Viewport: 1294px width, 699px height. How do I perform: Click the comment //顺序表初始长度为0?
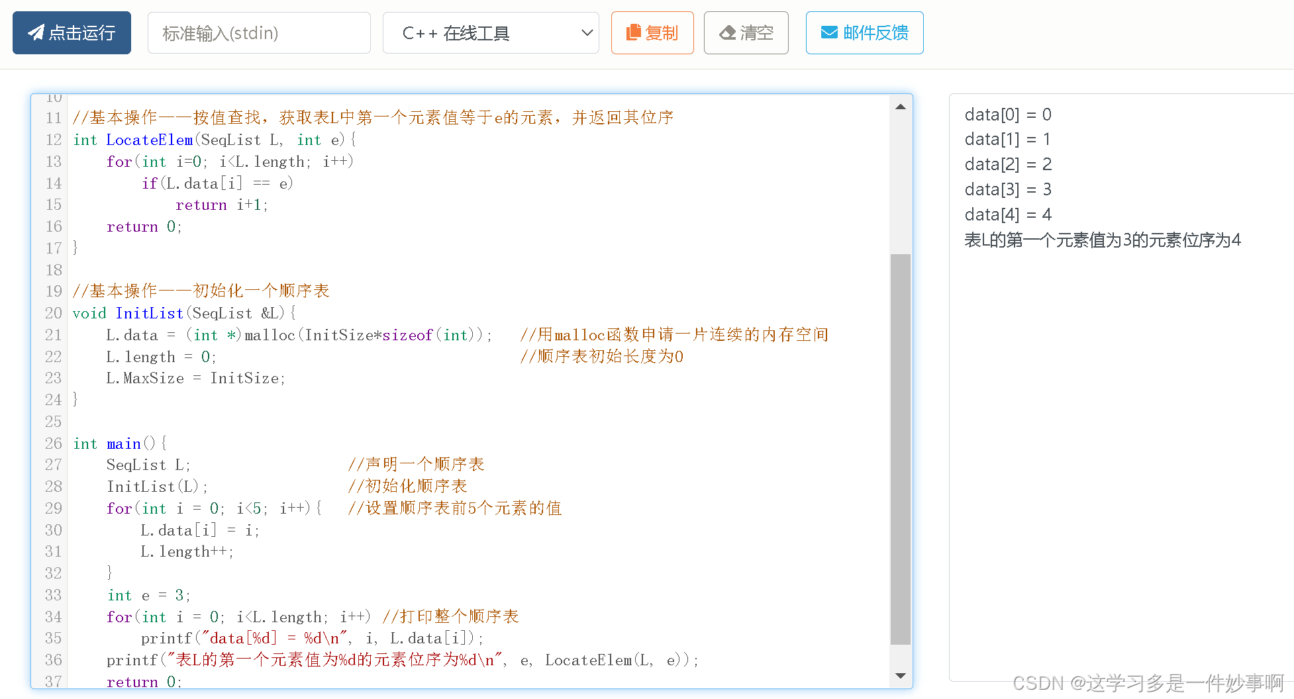[602, 356]
